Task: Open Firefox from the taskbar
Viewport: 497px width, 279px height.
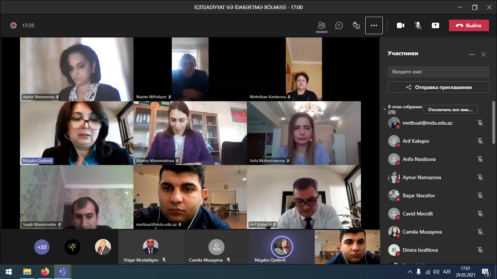Action: click(x=45, y=272)
